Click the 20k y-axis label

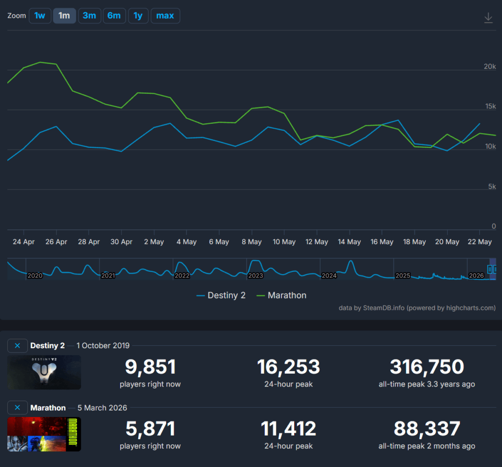[490, 66]
